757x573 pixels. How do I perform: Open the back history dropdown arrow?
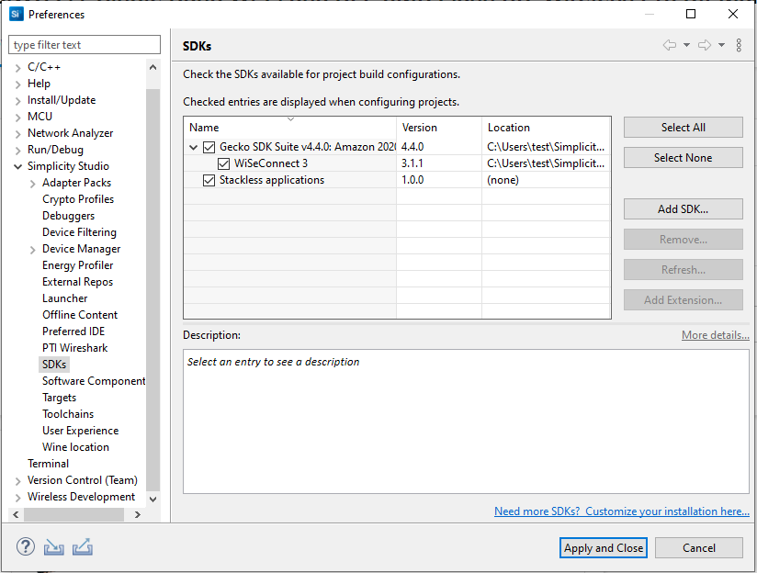coord(686,45)
